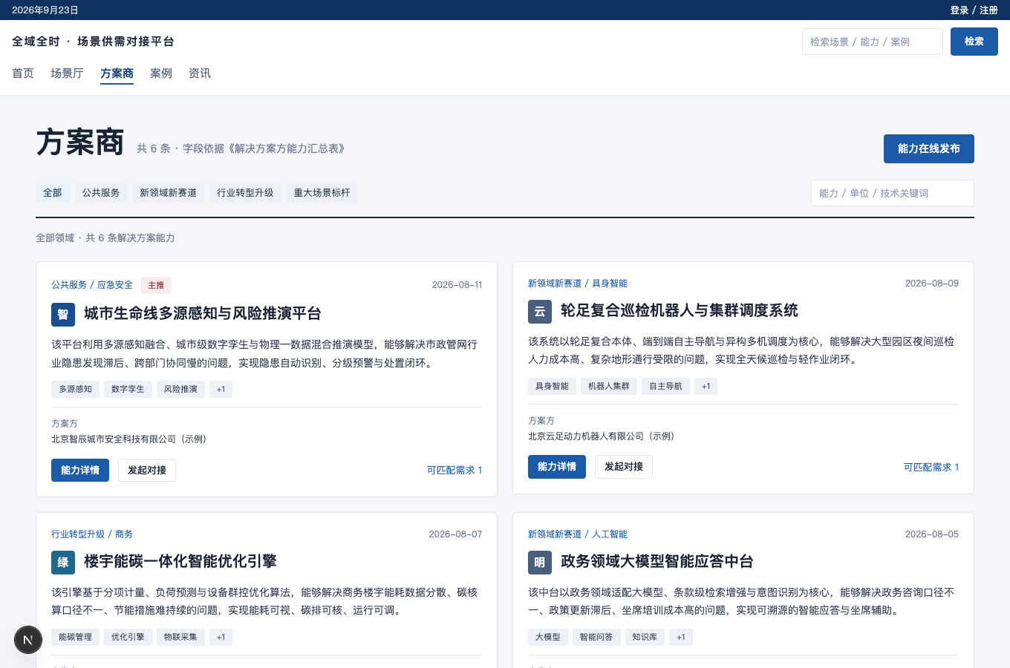Viewport: 1010px width, 668px height.
Task: Open 能力详情 for 轮足复合巡检机器人 system
Action: (x=557, y=467)
